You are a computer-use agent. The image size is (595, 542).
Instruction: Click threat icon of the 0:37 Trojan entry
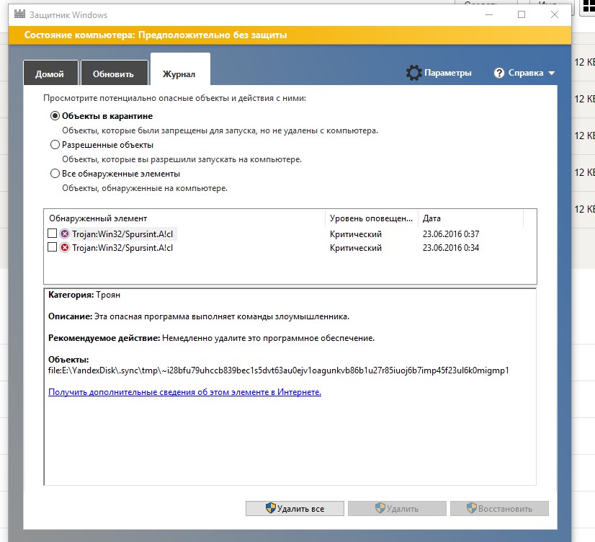point(65,234)
